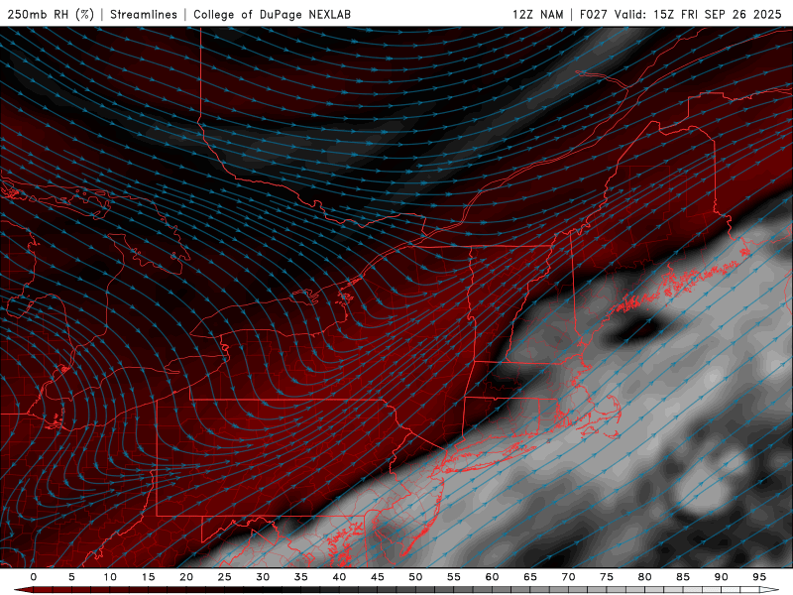793x595 pixels.
Task: Click the colorbar label '65'
Action: (530, 577)
